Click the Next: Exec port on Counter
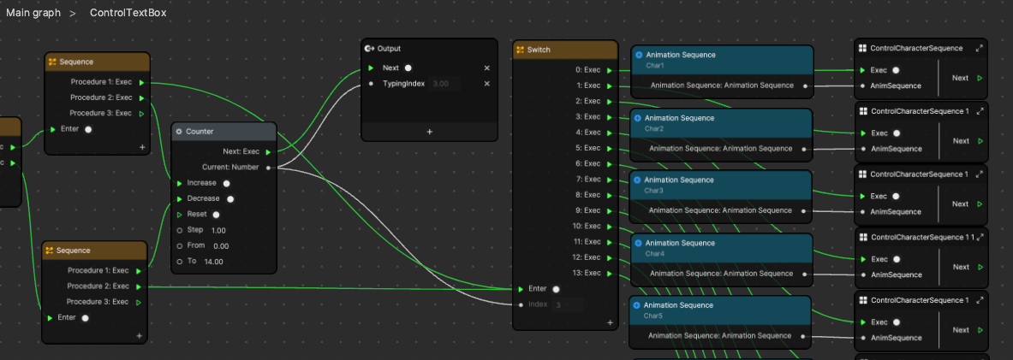The width and height of the screenshot is (1013, 360). [x=269, y=151]
